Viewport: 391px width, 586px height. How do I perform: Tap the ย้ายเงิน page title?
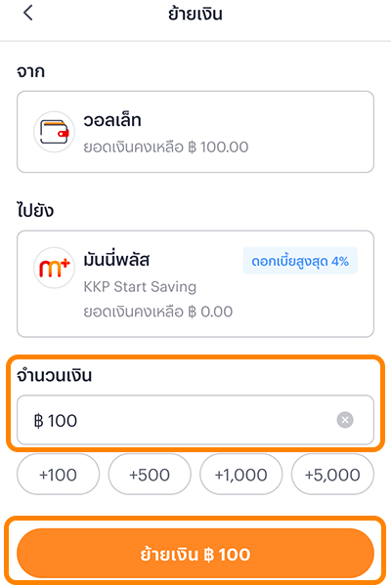(195, 14)
